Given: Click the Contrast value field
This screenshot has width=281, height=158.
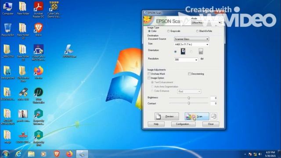Looking at the screenshot, I should point(214,104).
